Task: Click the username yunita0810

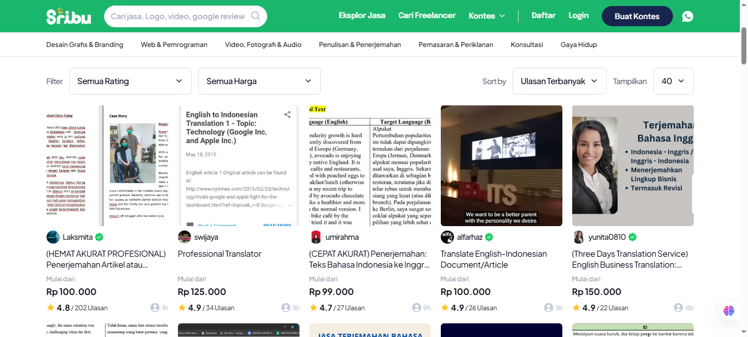Action: tap(607, 237)
